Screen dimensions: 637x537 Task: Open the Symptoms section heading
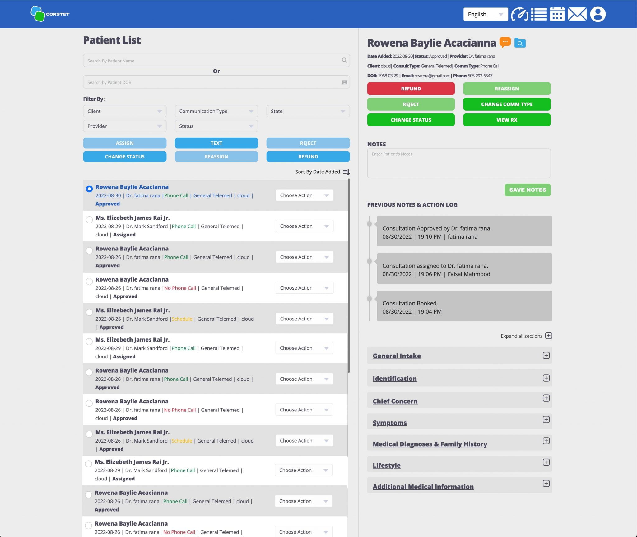(x=389, y=423)
